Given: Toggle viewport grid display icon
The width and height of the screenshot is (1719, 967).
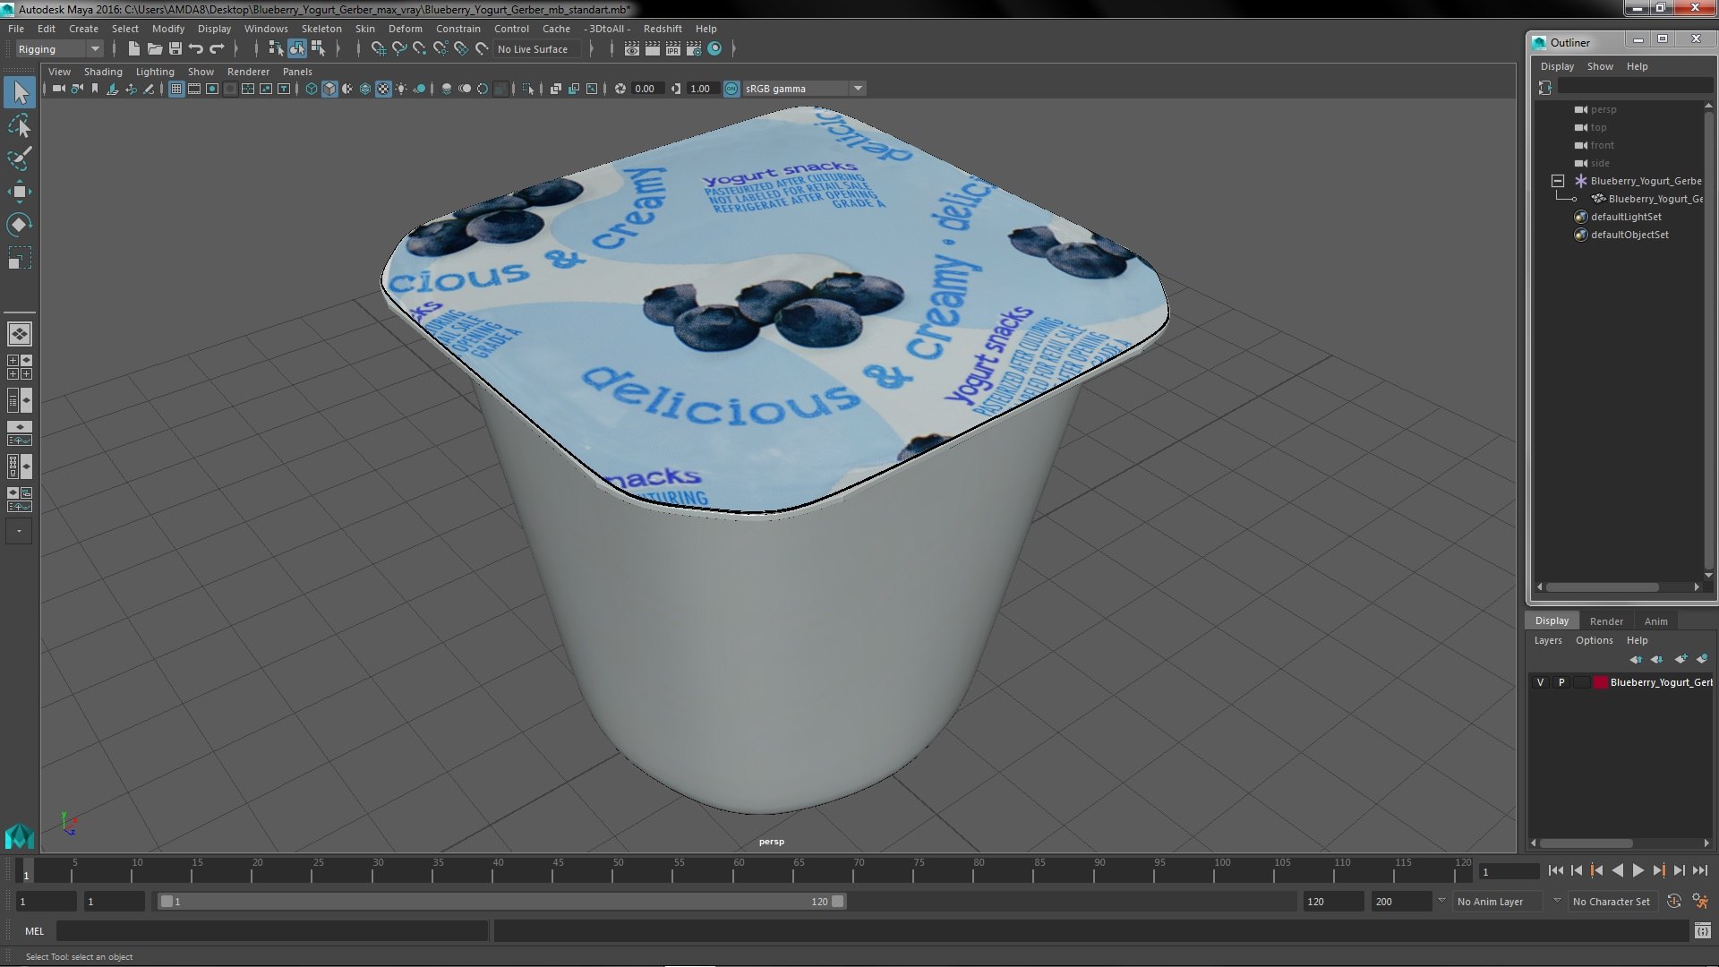Looking at the screenshot, I should (x=176, y=89).
